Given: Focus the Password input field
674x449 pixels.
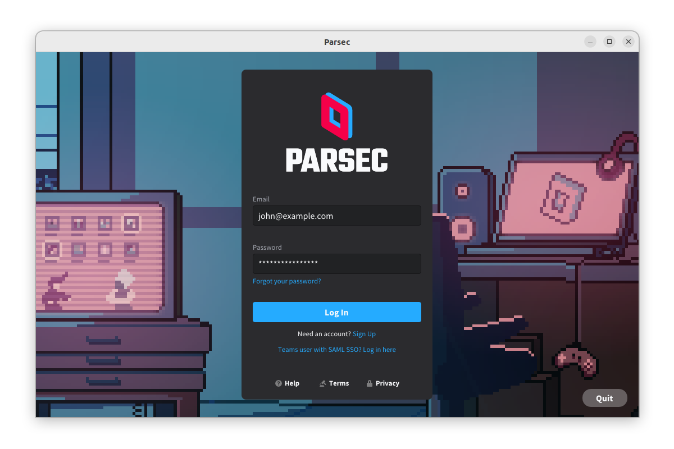Looking at the screenshot, I should coord(337,264).
